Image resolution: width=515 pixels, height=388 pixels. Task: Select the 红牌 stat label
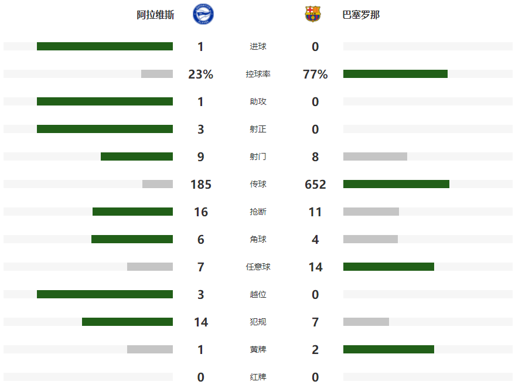coord(258,377)
